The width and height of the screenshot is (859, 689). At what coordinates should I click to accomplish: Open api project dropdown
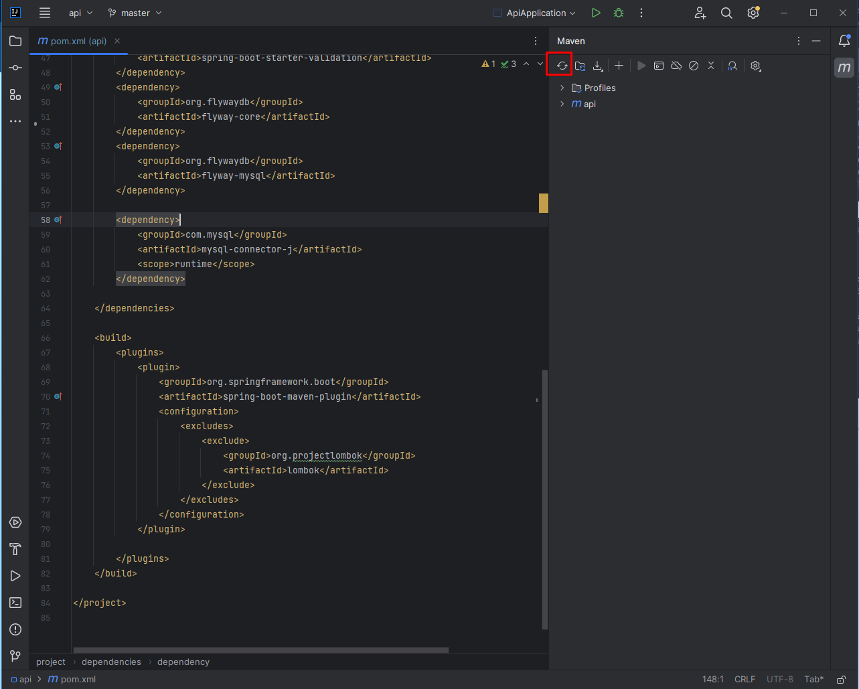click(x=81, y=13)
